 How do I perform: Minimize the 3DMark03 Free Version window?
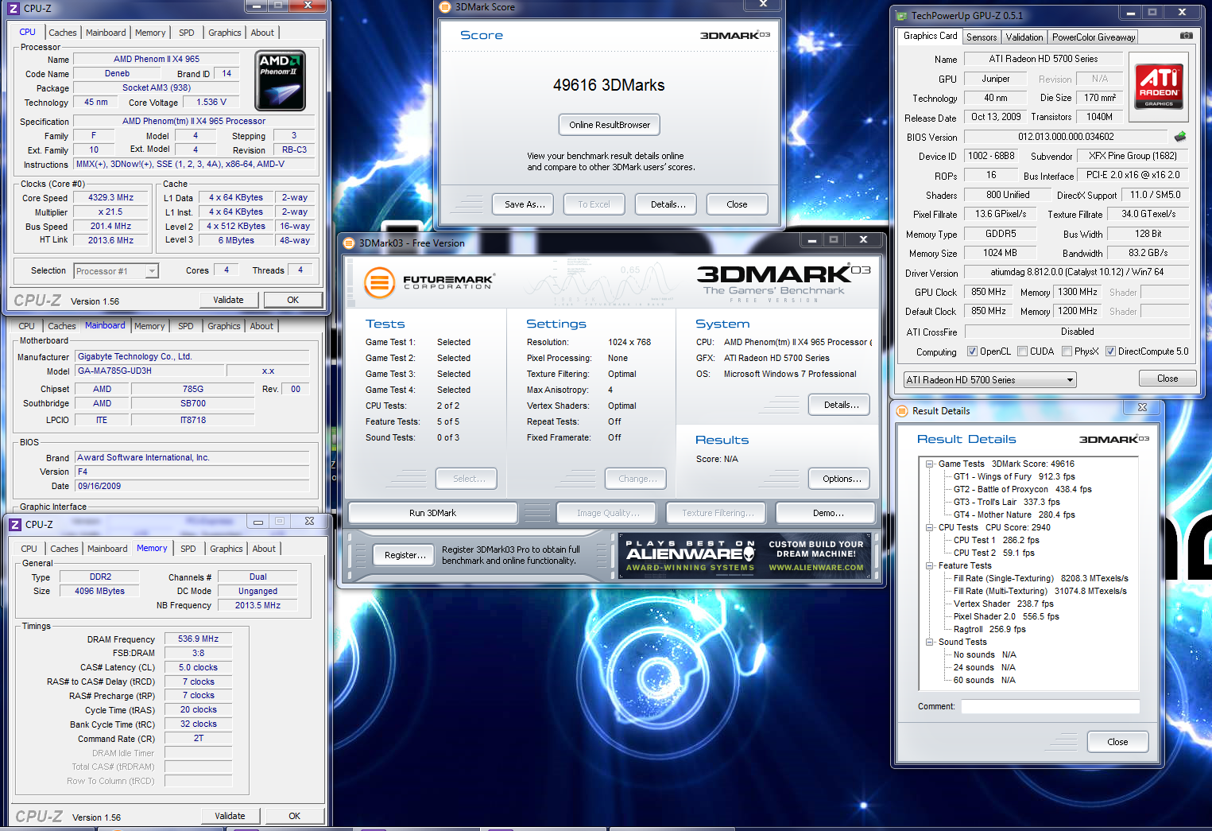tap(811, 240)
